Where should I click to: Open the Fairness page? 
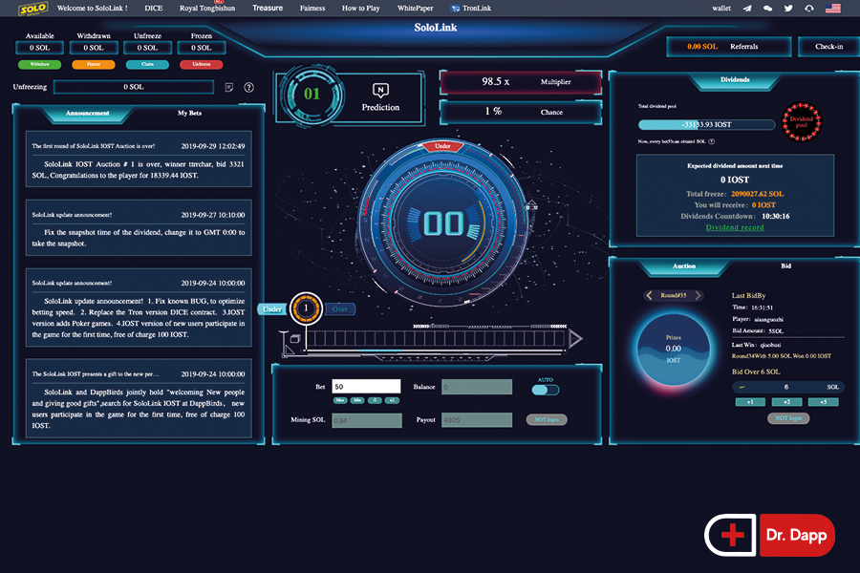312,9
